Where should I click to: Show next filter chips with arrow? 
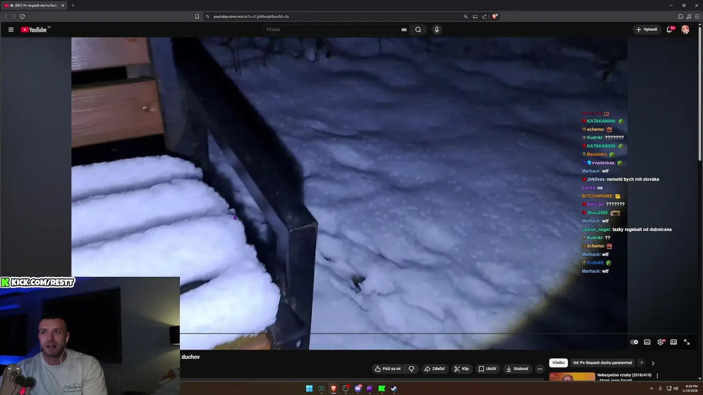point(653,363)
